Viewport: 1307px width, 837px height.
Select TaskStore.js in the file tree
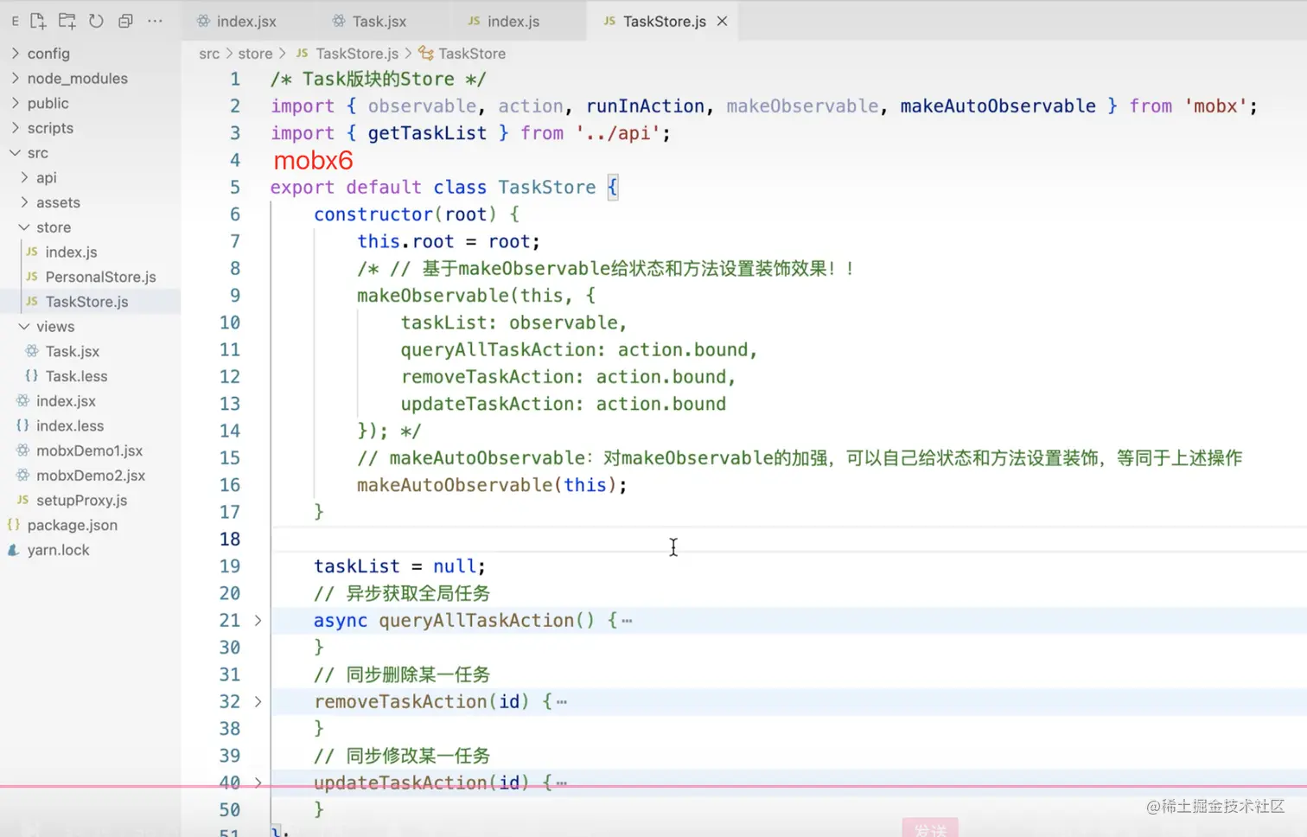[x=86, y=302]
